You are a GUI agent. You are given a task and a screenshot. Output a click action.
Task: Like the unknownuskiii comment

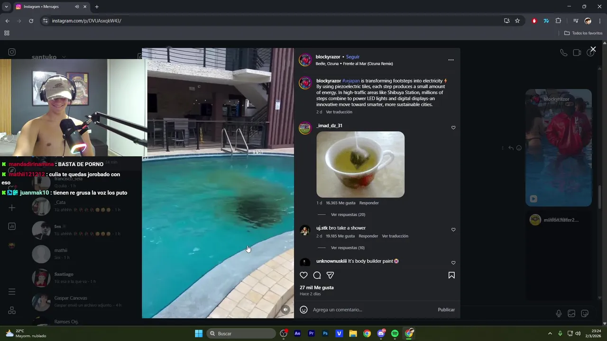point(453,263)
